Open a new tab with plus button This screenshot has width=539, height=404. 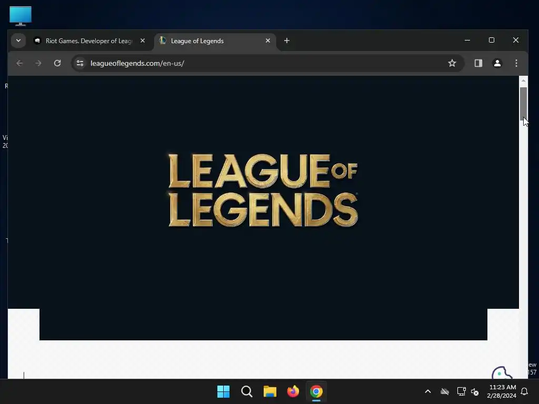pyautogui.click(x=287, y=41)
